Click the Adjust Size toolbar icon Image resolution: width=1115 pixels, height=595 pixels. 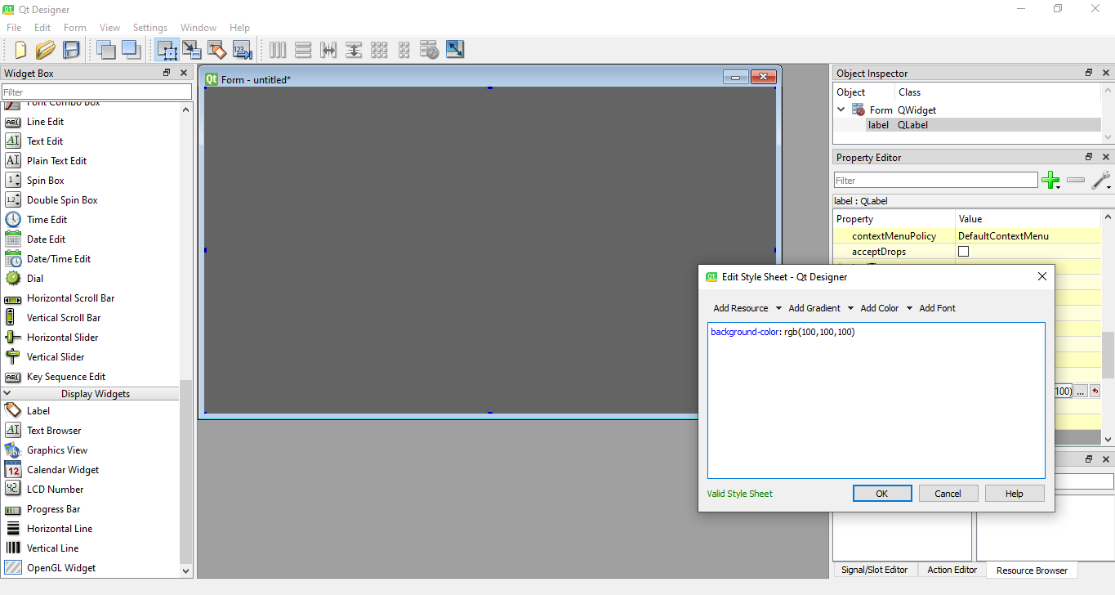[455, 50]
